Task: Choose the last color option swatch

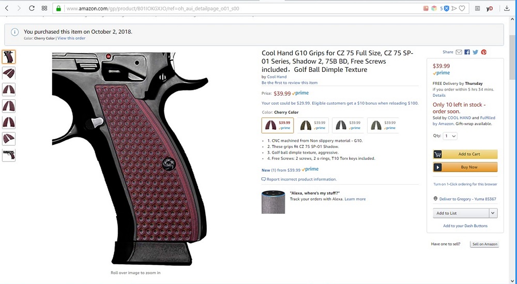Action: pos(383,125)
